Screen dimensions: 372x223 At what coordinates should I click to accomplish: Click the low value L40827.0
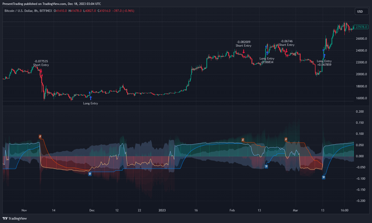pyautogui.click(x=90, y=11)
